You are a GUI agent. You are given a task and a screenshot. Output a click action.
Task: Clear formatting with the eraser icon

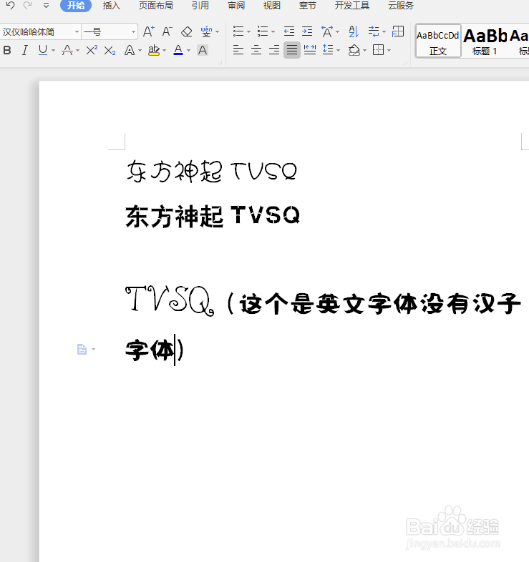pyautogui.click(x=187, y=31)
